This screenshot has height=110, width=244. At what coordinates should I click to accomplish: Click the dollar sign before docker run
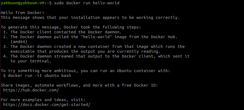coord(4,76)
